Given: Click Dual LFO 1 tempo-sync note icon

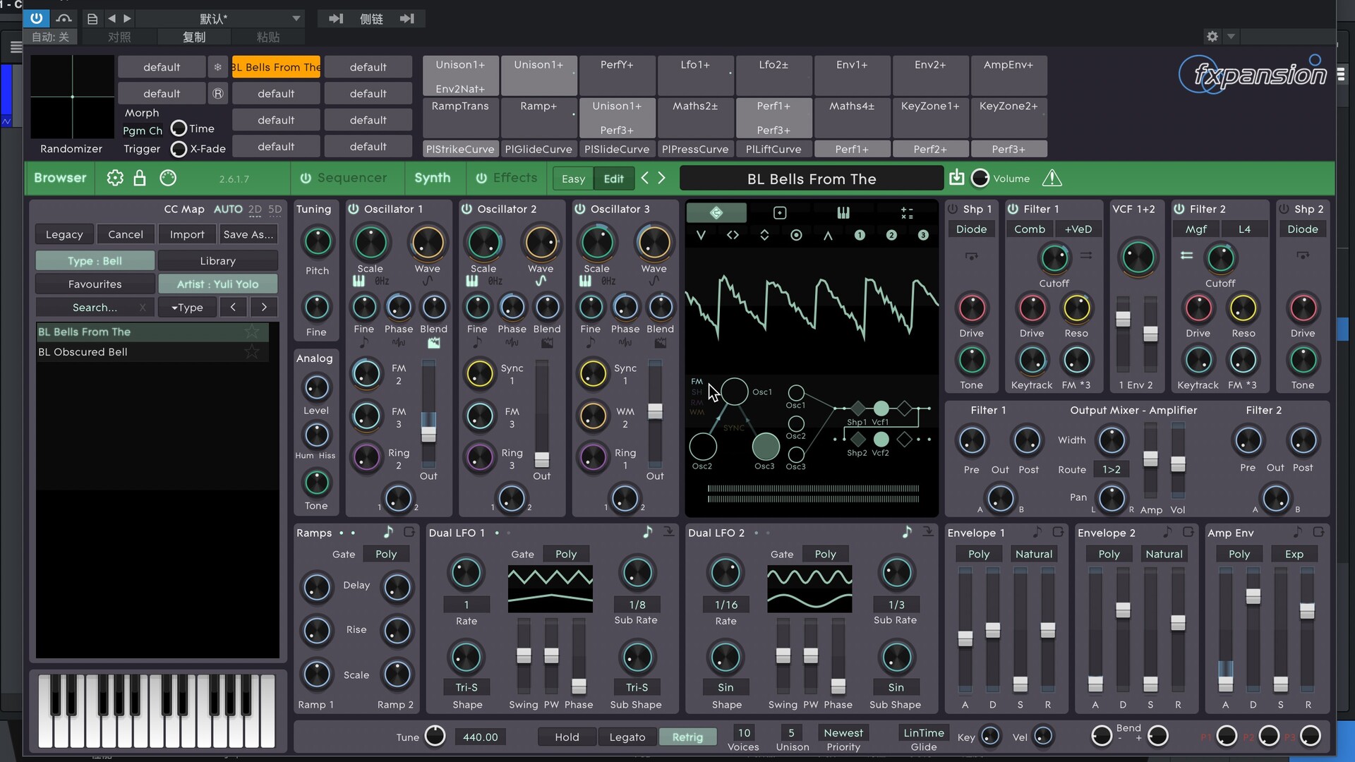Looking at the screenshot, I should 648,532.
